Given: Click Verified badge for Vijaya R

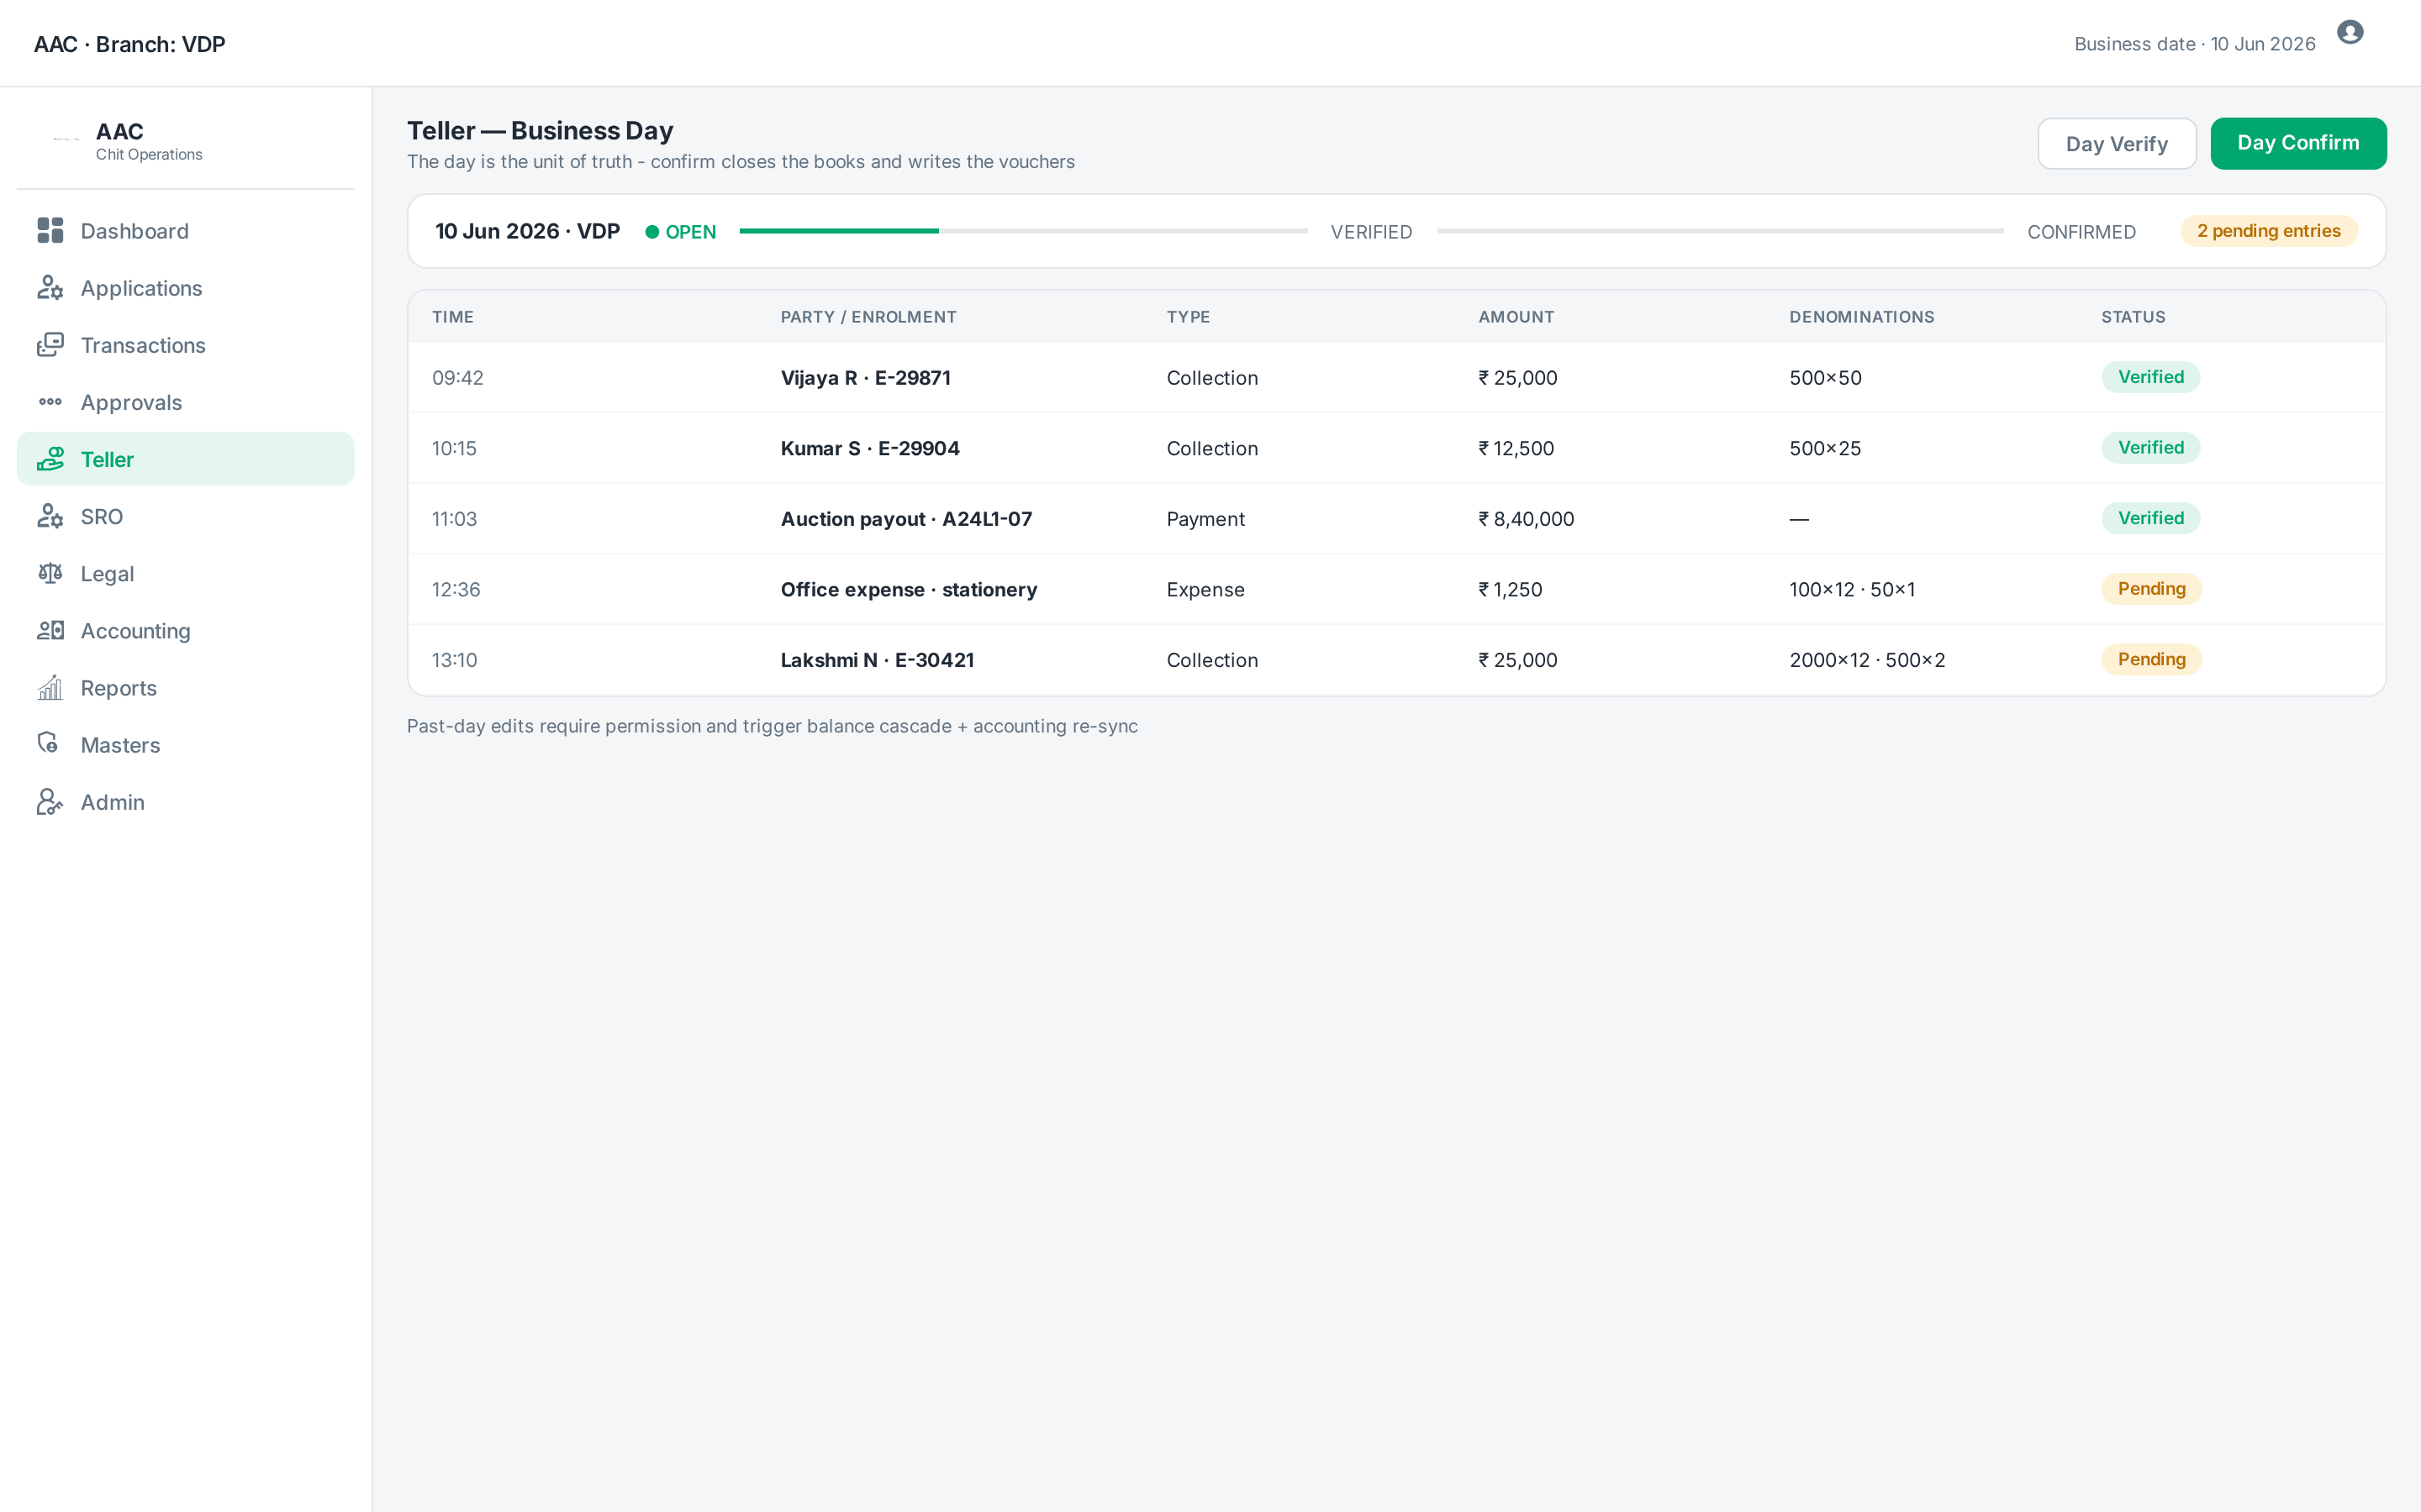Looking at the screenshot, I should (x=2151, y=377).
